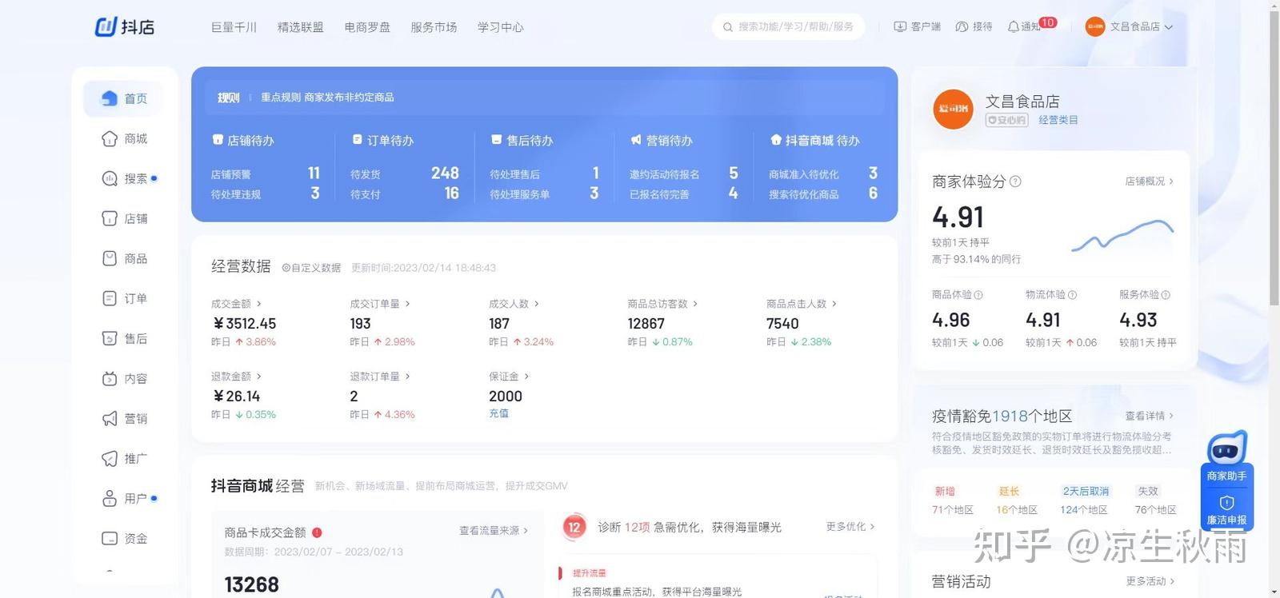Click 店铺预警 count 11
Screen dimensions: 1280x598
tap(314, 173)
